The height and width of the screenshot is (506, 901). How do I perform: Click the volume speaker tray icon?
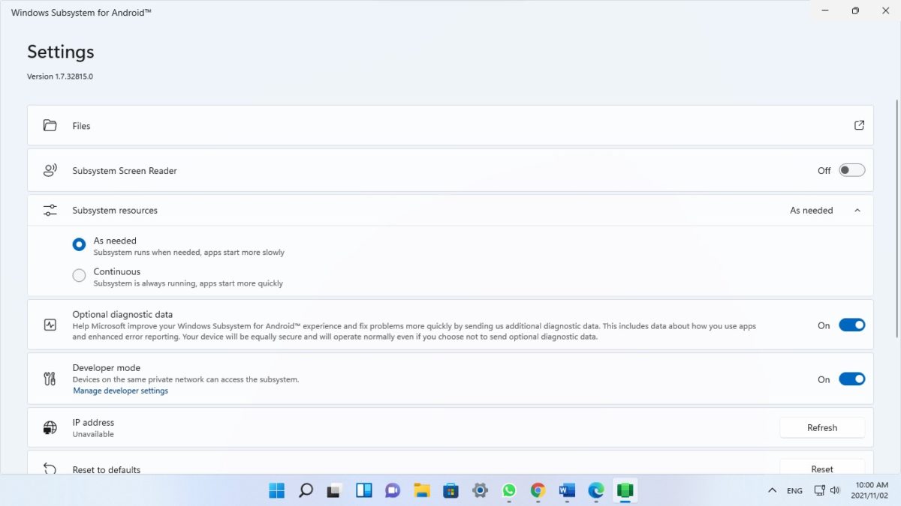(835, 490)
